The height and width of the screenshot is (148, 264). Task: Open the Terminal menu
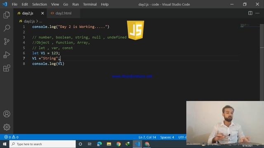(90, 5)
